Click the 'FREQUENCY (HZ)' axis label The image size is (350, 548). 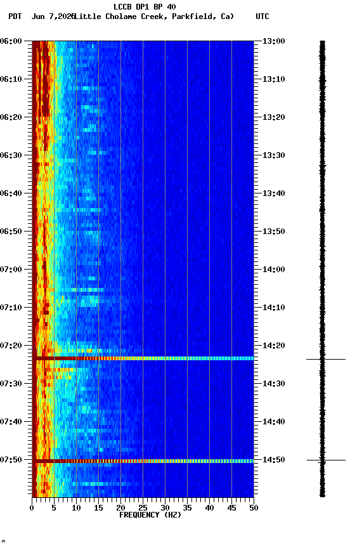click(x=150, y=515)
